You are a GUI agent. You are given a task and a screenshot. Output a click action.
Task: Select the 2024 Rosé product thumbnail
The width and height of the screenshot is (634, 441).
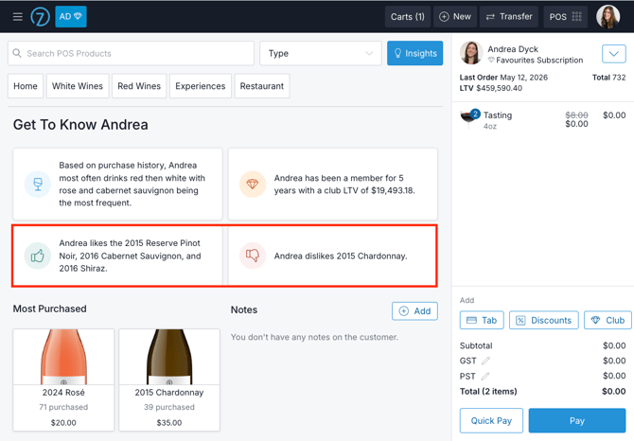click(63, 357)
